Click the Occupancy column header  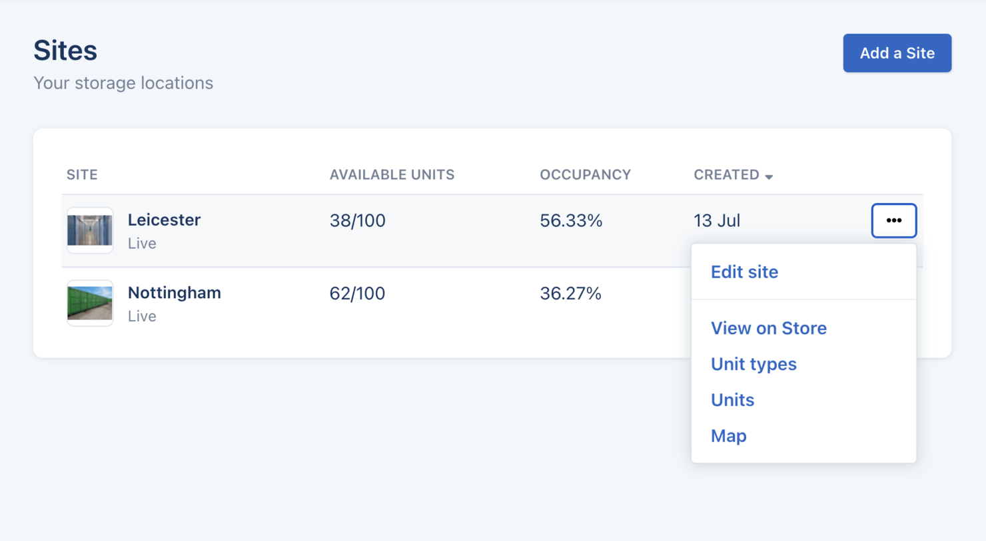585,174
